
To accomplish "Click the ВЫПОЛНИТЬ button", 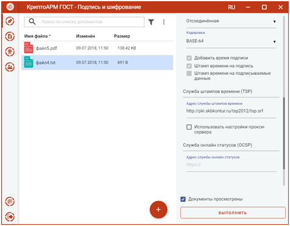I will [x=233, y=213].
